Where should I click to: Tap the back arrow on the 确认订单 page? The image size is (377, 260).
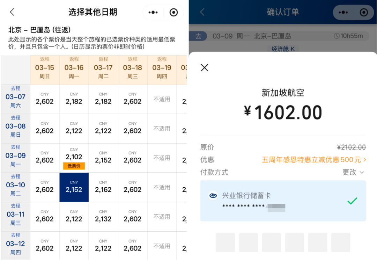202,12
